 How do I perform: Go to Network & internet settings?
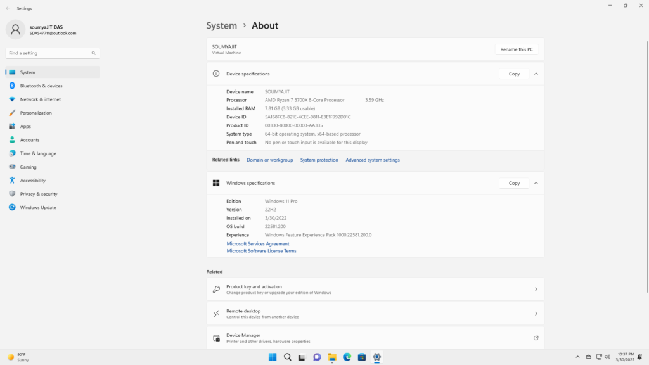click(x=53, y=99)
